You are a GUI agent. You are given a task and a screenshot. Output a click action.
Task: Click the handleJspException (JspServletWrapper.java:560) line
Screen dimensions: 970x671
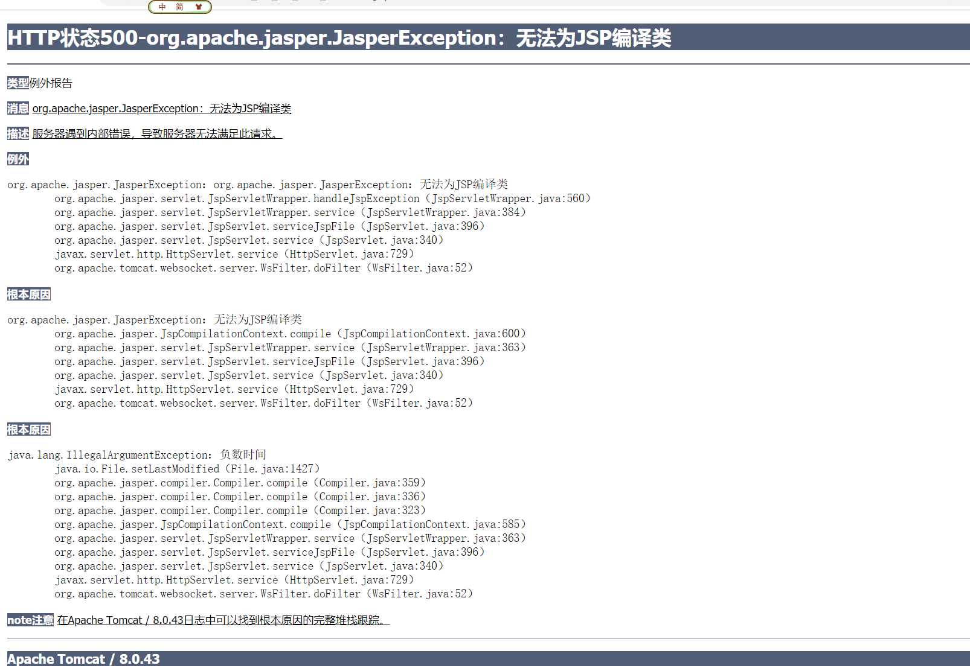323,199
